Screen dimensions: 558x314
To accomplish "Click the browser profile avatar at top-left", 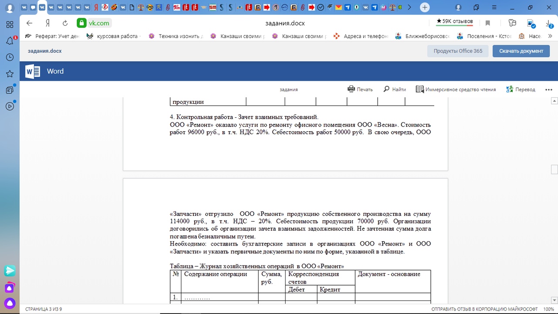I will point(10,8).
